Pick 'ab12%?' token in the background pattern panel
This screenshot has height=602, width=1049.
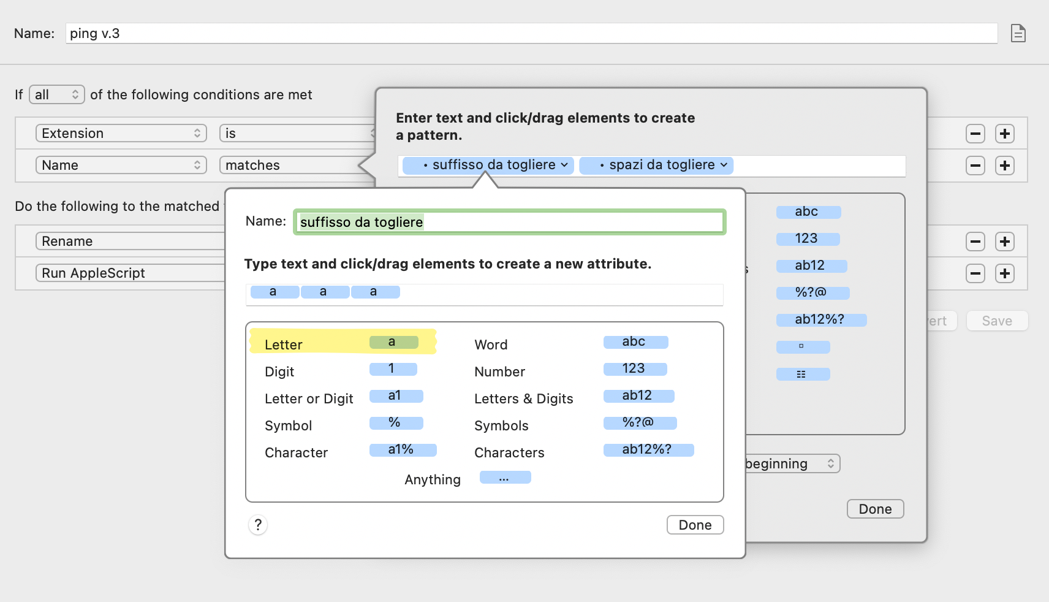click(822, 320)
